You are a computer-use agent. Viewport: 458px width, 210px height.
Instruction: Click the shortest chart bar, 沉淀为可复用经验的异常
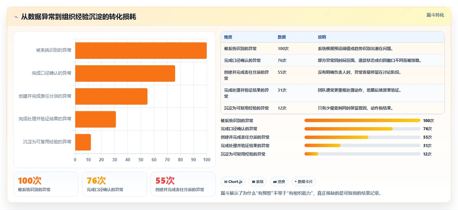click(x=83, y=142)
